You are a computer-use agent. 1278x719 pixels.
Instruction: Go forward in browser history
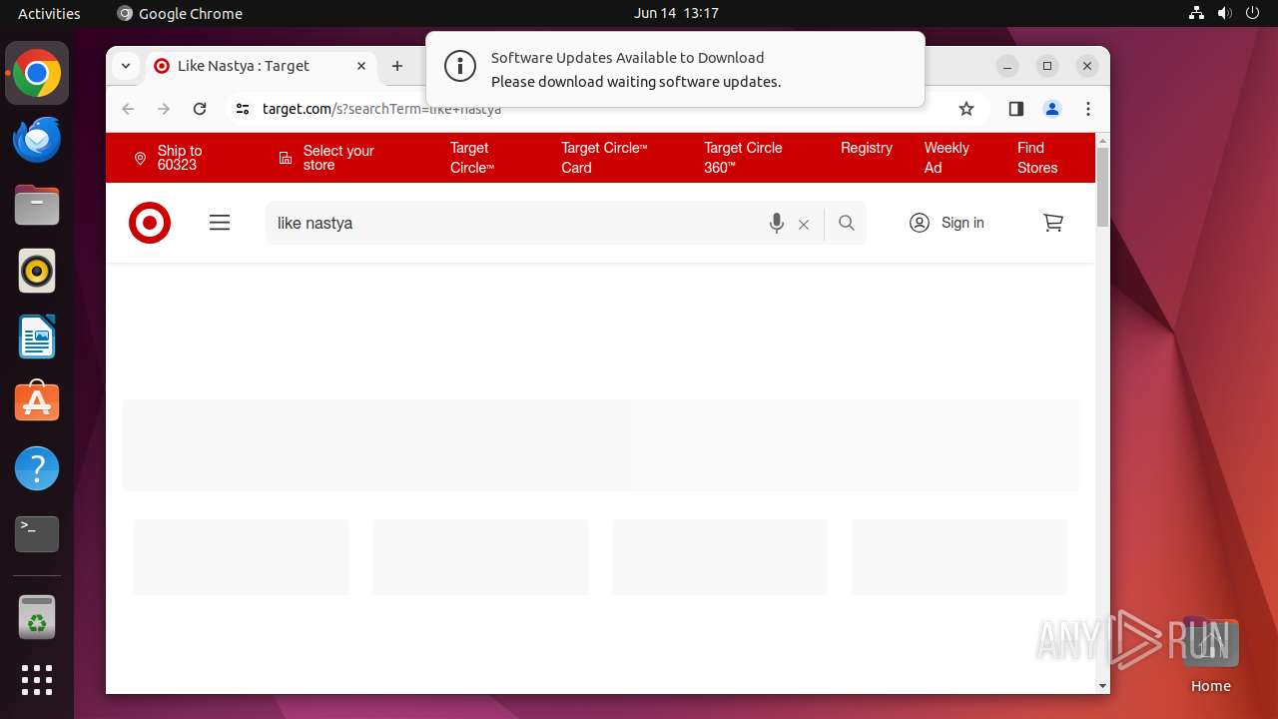coord(164,109)
